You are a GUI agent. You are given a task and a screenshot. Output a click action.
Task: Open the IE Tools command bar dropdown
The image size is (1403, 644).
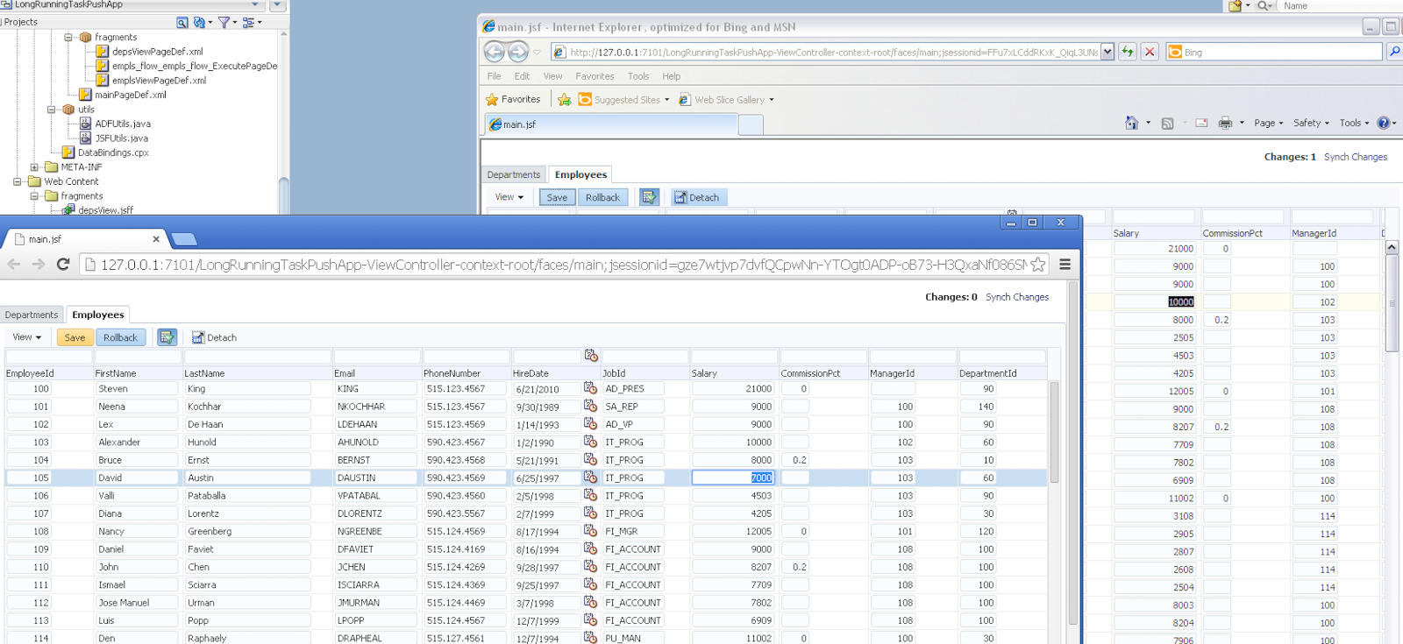click(x=1354, y=123)
